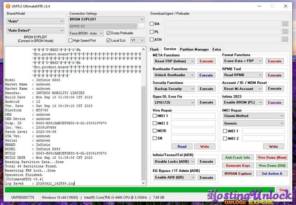Open the BROM EXPLOIT connection dropdown
The width and height of the screenshot is (296, 205).
(107, 19)
